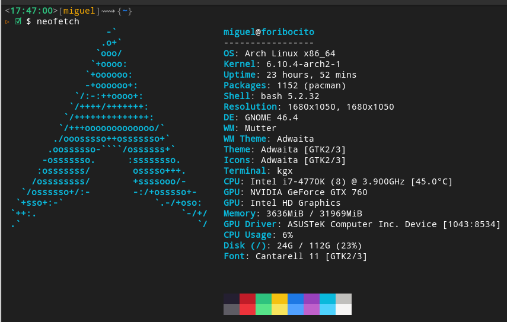Select the Memory line 3636MiB / 31969MiB
This screenshot has height=322, width=507.
click(x=292, y=213)
